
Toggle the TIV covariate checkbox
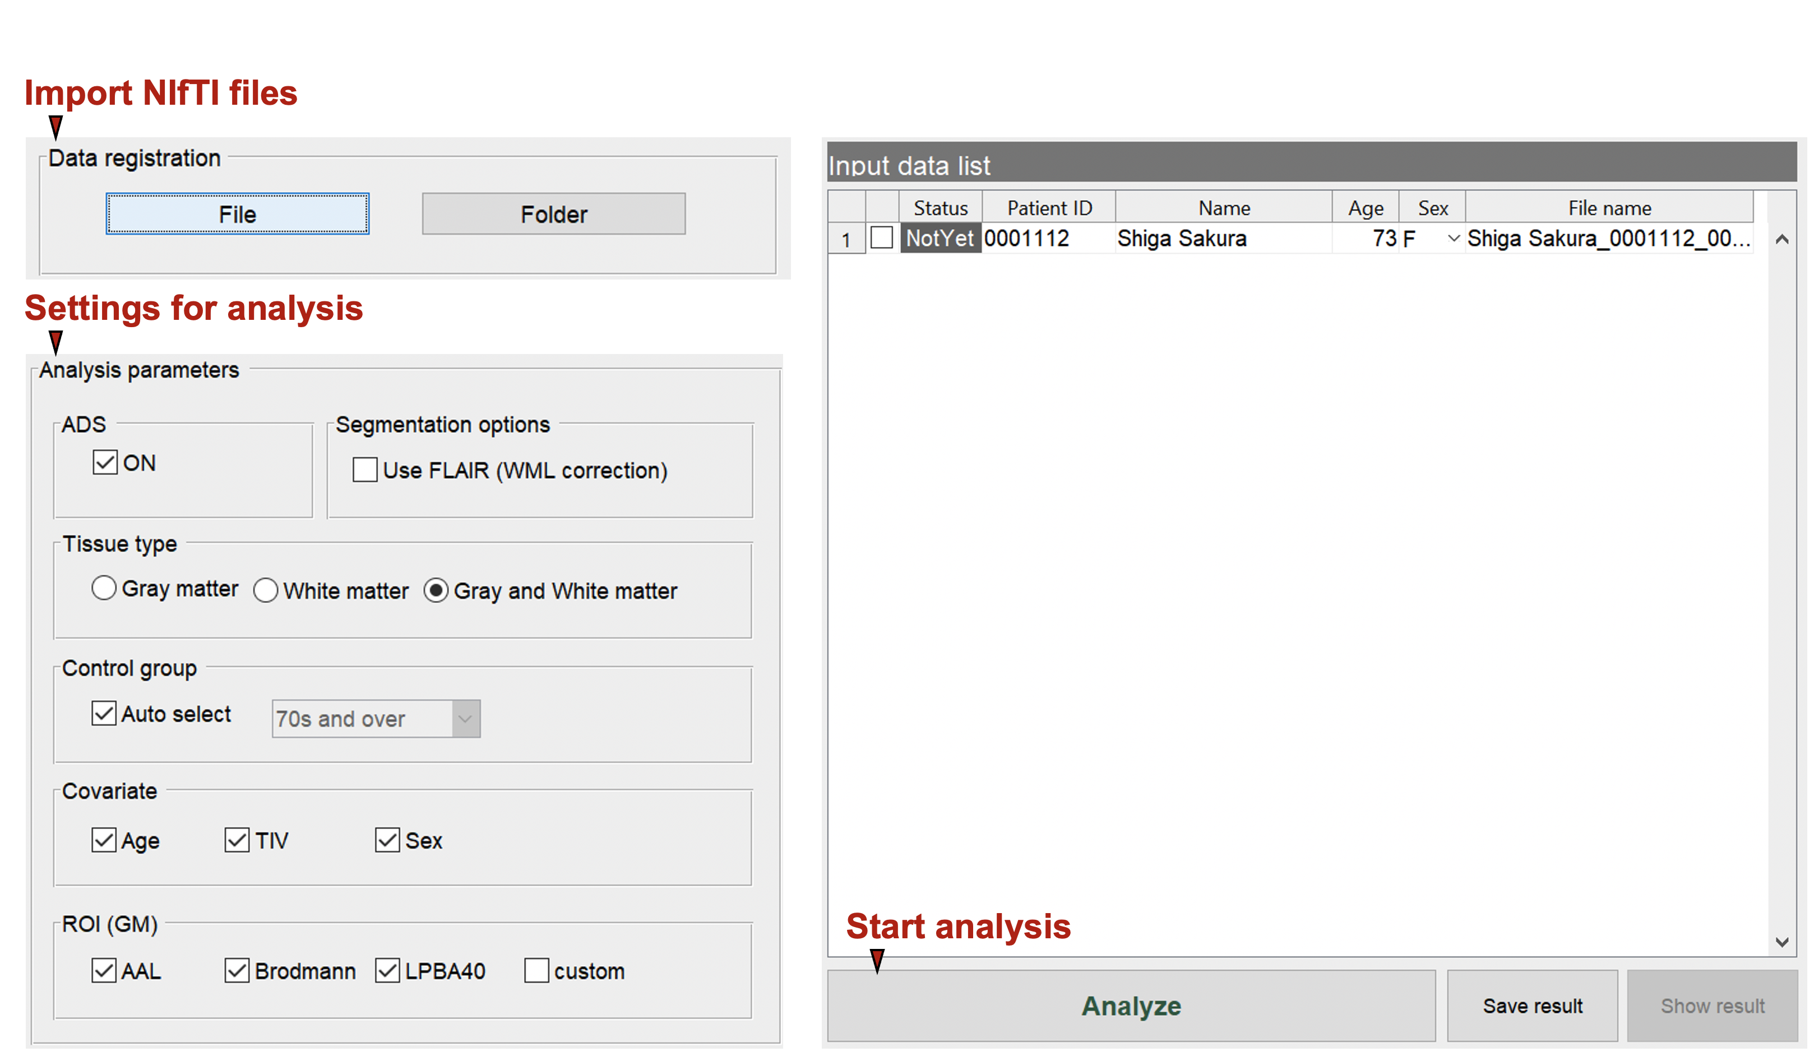click(237, 839)
